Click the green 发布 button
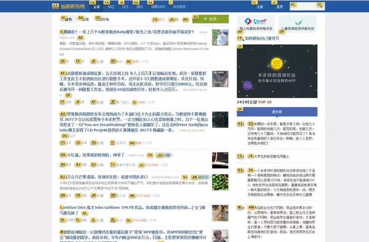Viewport: 369px width, 242px height. (210, 19)
